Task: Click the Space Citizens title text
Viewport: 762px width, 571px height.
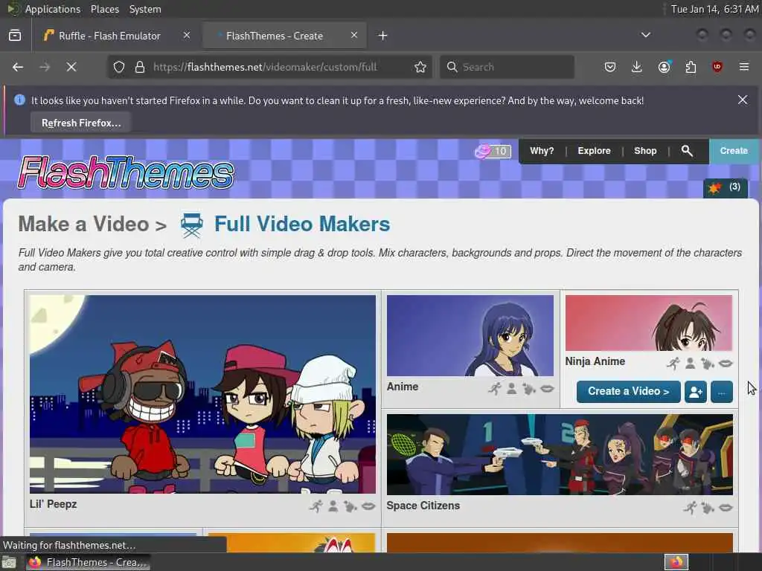Action: 423,506
